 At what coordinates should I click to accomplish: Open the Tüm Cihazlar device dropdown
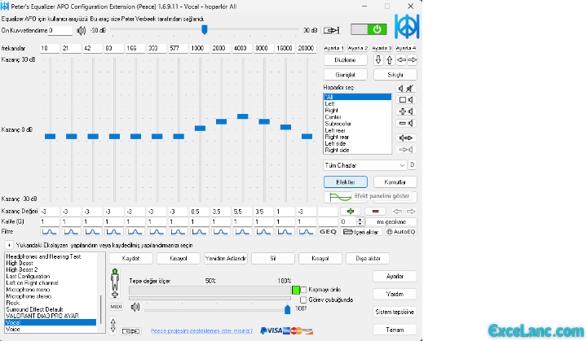364,165
